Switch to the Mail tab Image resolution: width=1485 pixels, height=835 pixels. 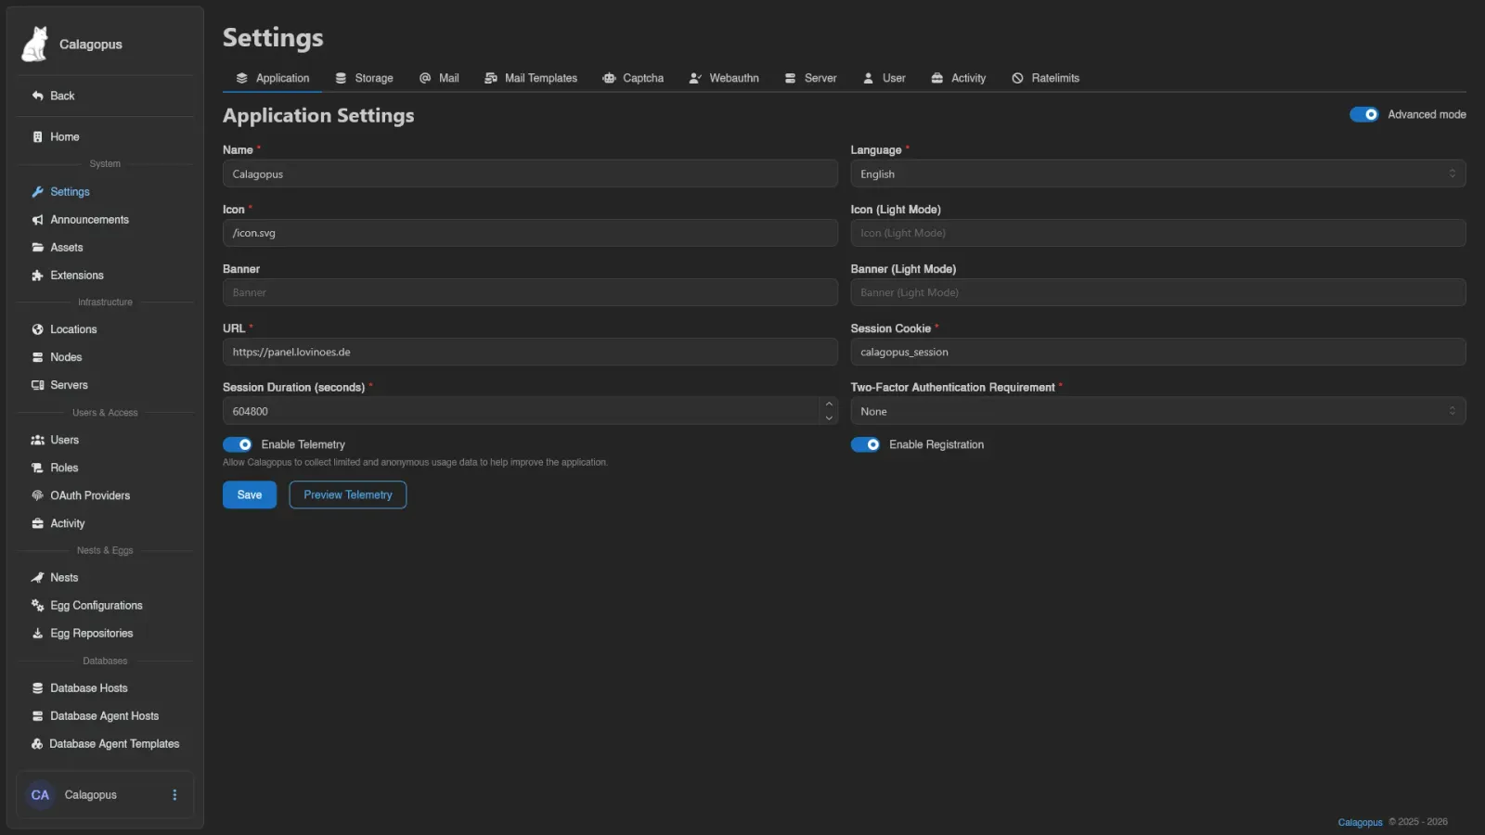tap(439, 78)
